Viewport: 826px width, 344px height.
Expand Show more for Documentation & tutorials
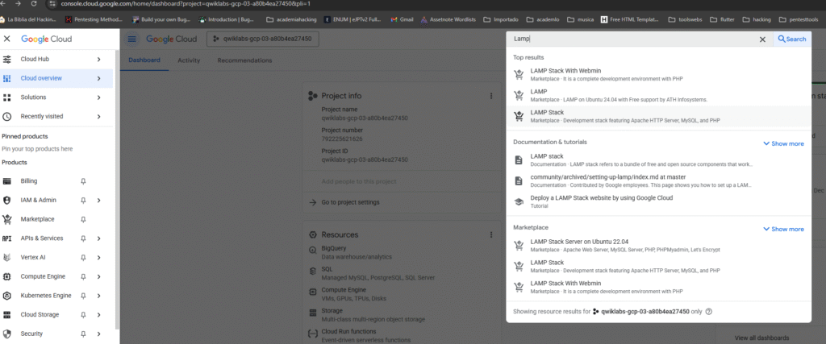tap(782, 143)
